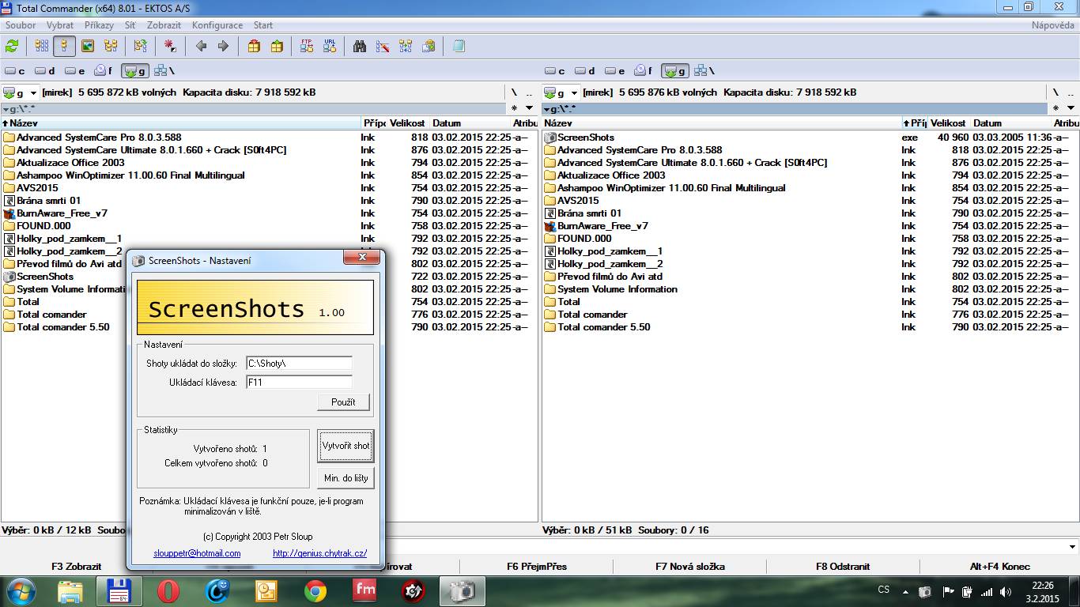Image resolution: width=1080 pixels, height=607 pixels.
Task: Toggle the full details view toolbar icon
Action: (65, 47)
